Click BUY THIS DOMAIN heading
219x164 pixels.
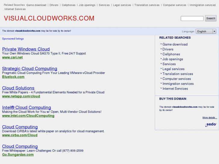173,99
